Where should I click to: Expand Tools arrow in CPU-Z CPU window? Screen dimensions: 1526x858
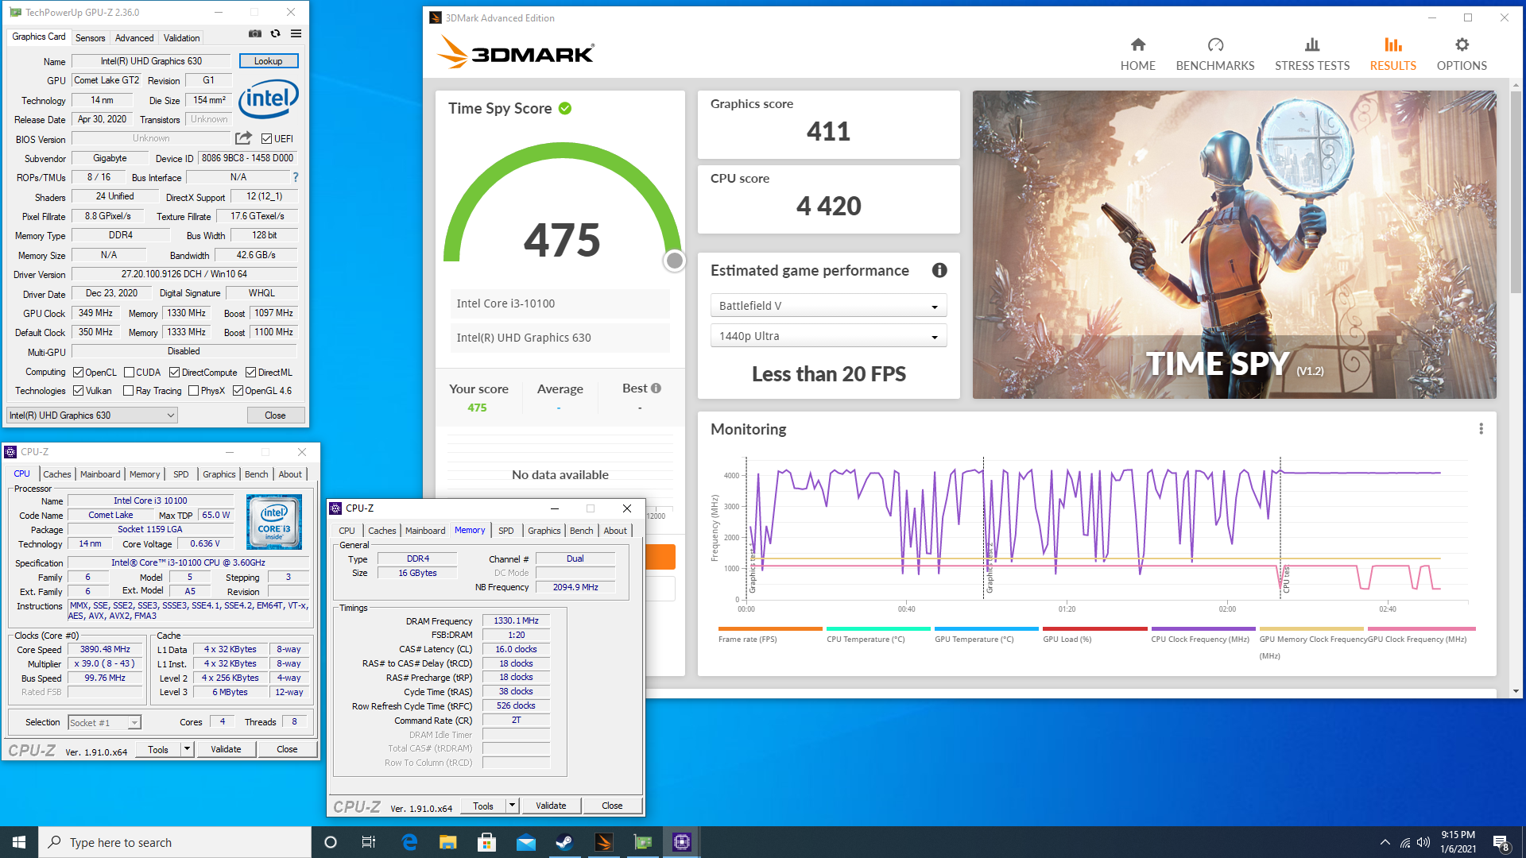point(187,749)
